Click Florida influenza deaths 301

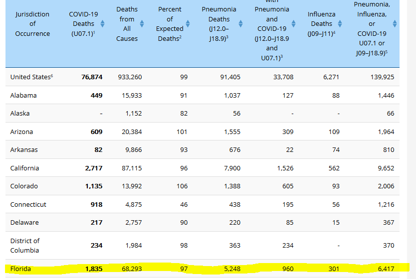(334, 269)
